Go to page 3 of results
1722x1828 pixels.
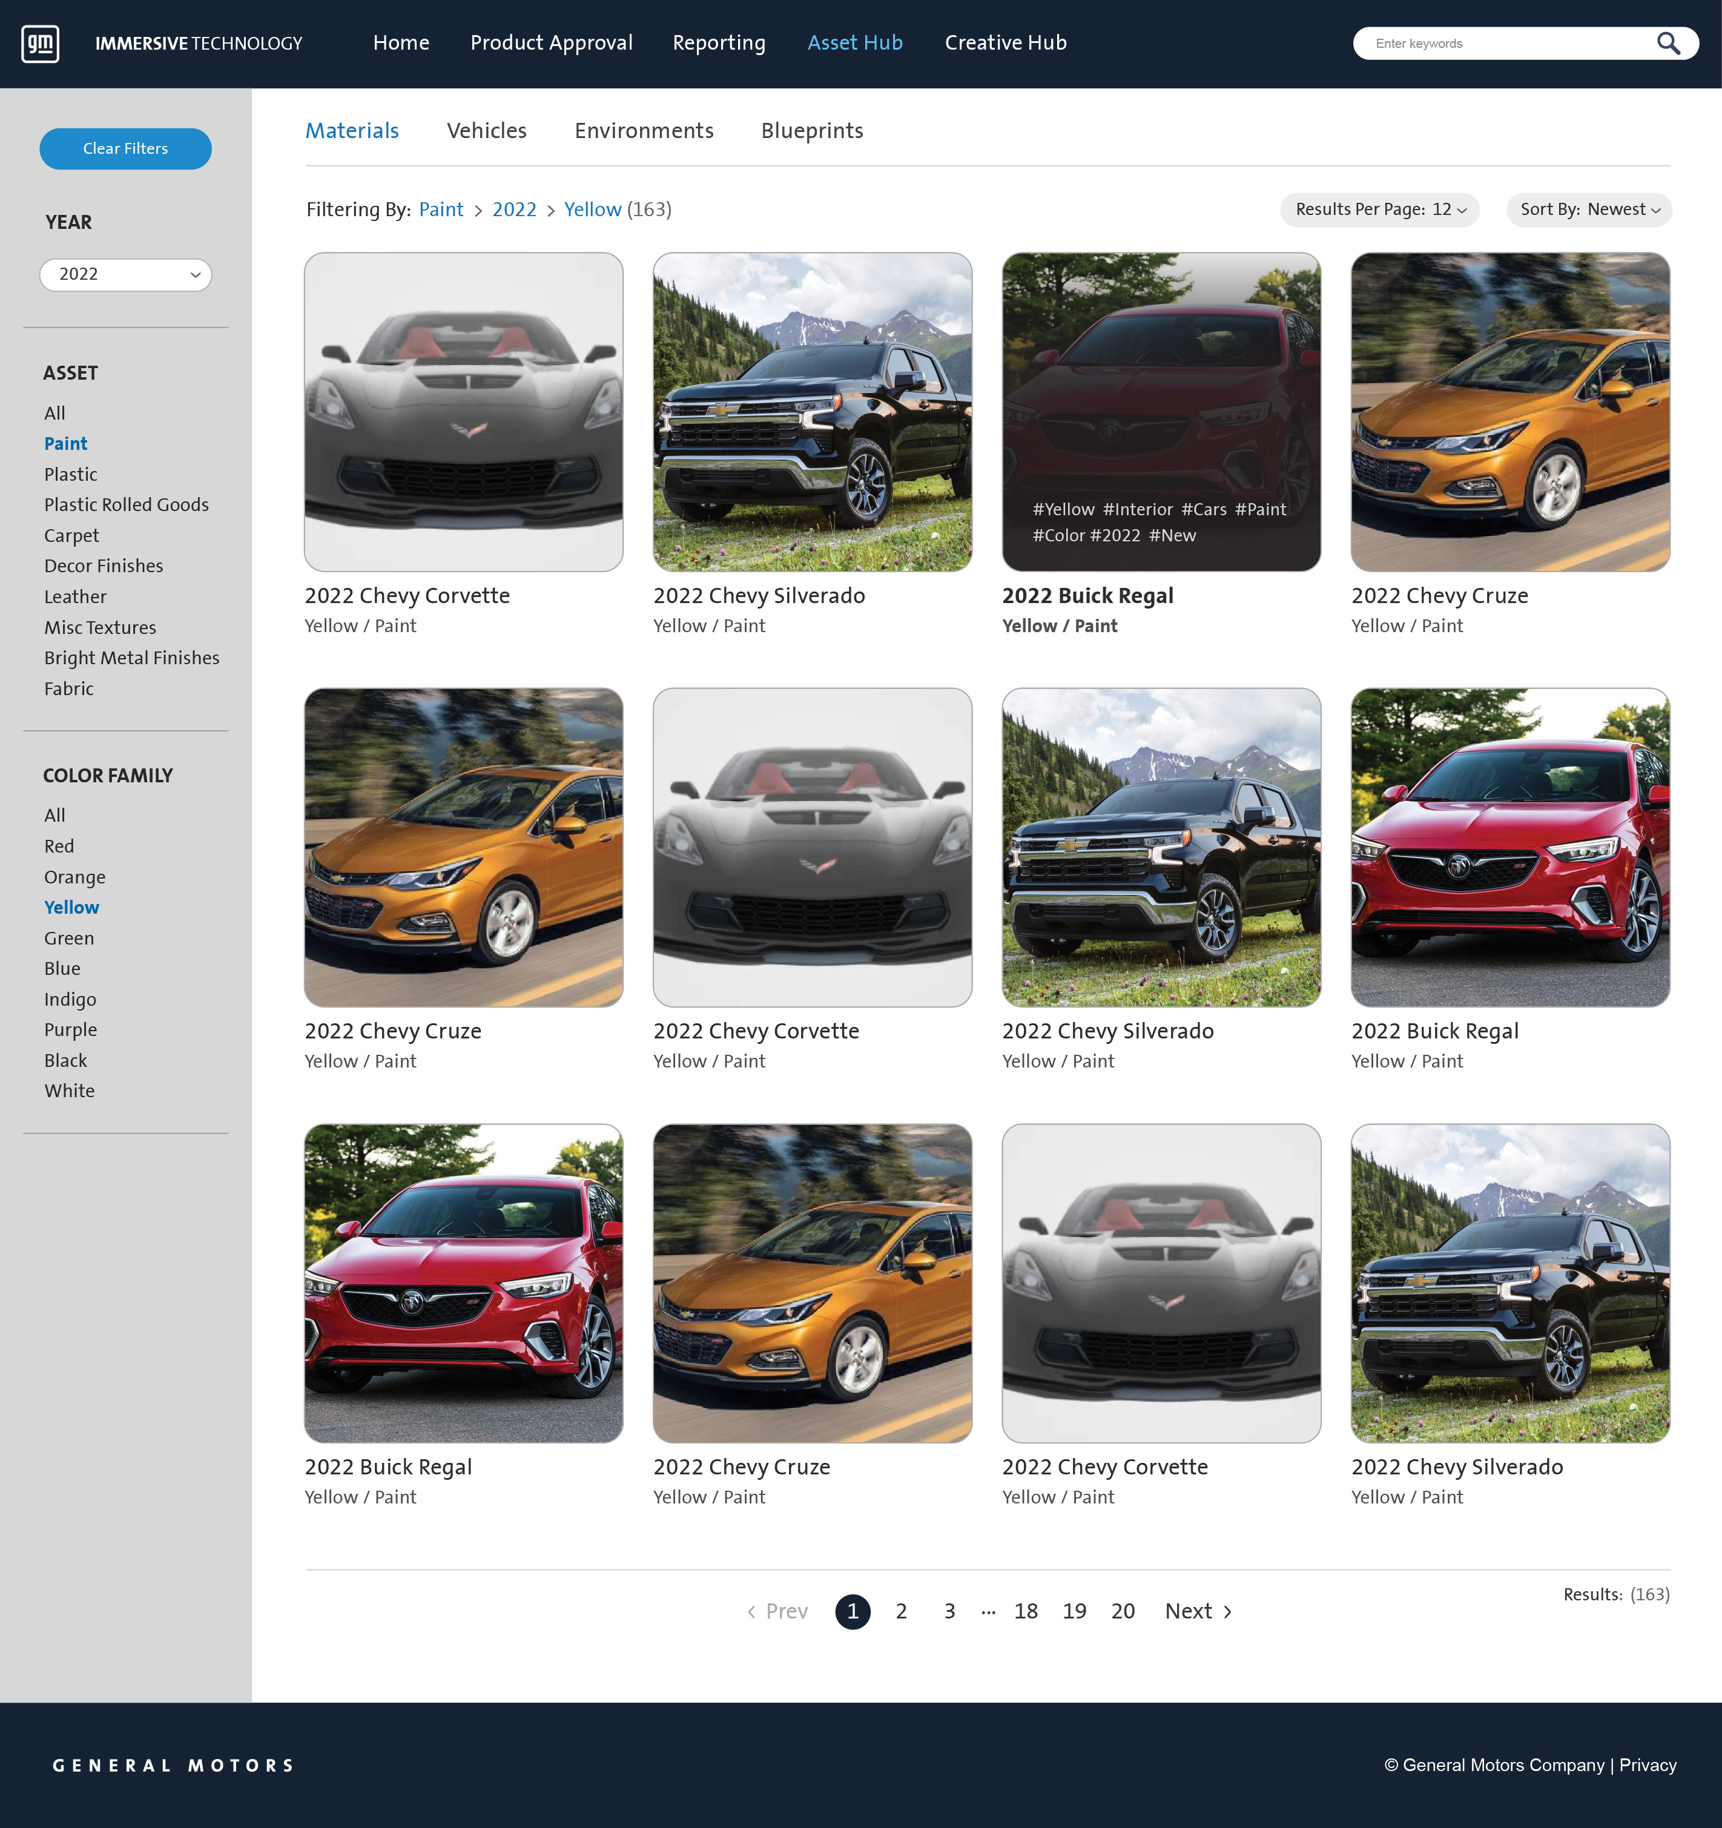(949, 1611)
